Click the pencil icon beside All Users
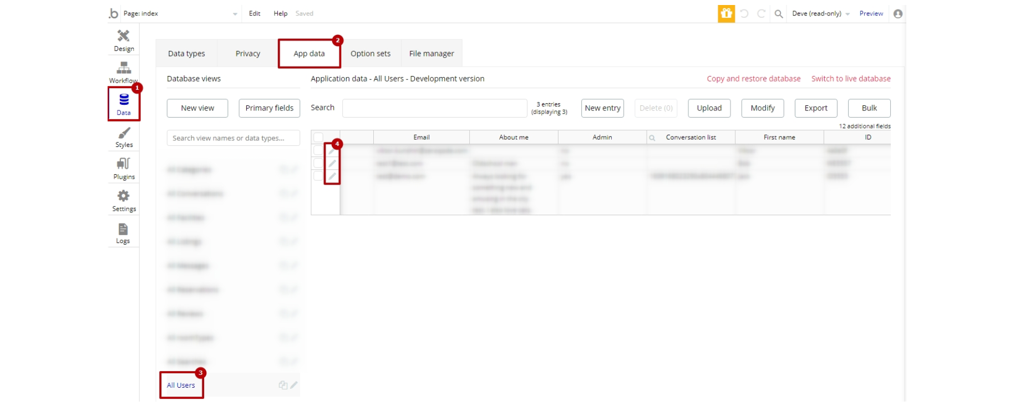The height and width of the screenshot is (406, 1015). coord(294,385)
